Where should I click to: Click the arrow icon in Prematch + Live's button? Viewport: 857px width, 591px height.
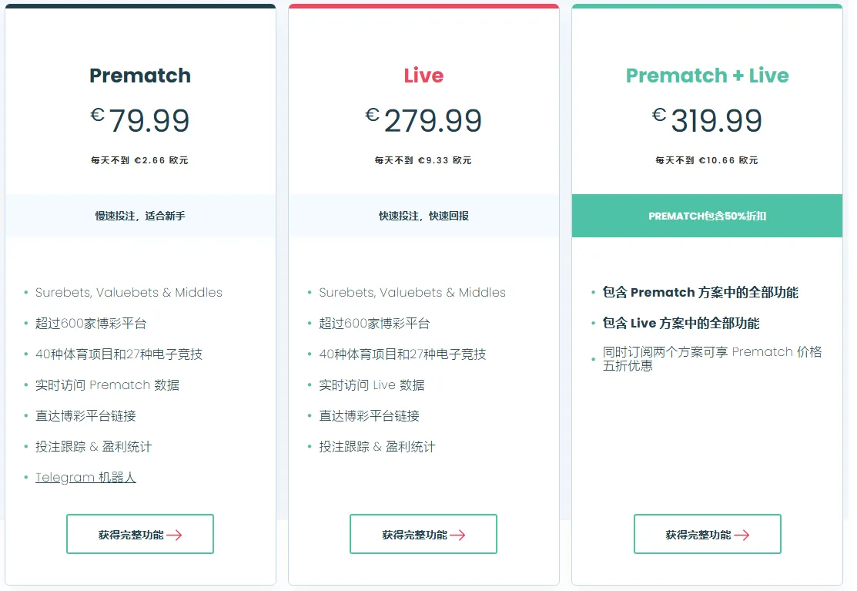742,533
